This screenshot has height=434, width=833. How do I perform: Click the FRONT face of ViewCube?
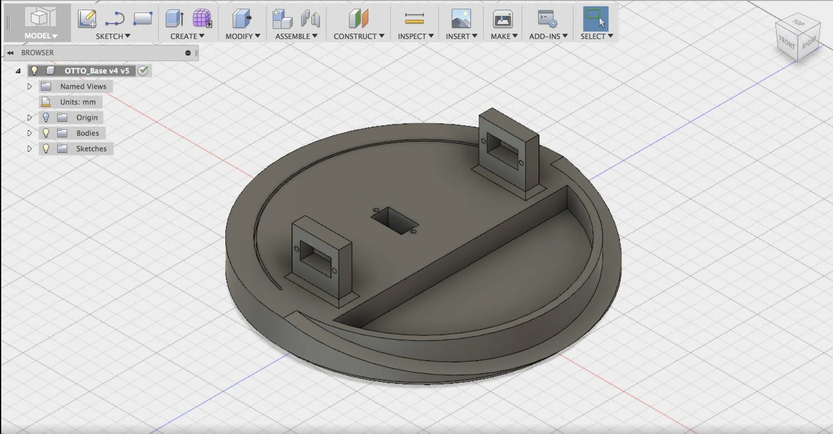tap(787, 43)
